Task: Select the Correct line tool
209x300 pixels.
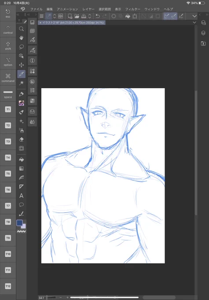Action: tap(22, 214)
